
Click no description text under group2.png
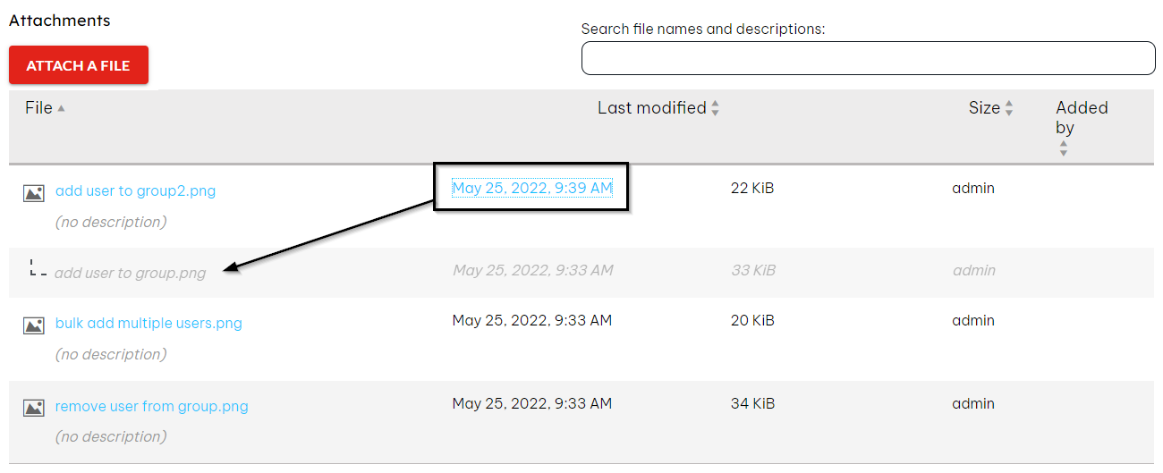(111, 222)
